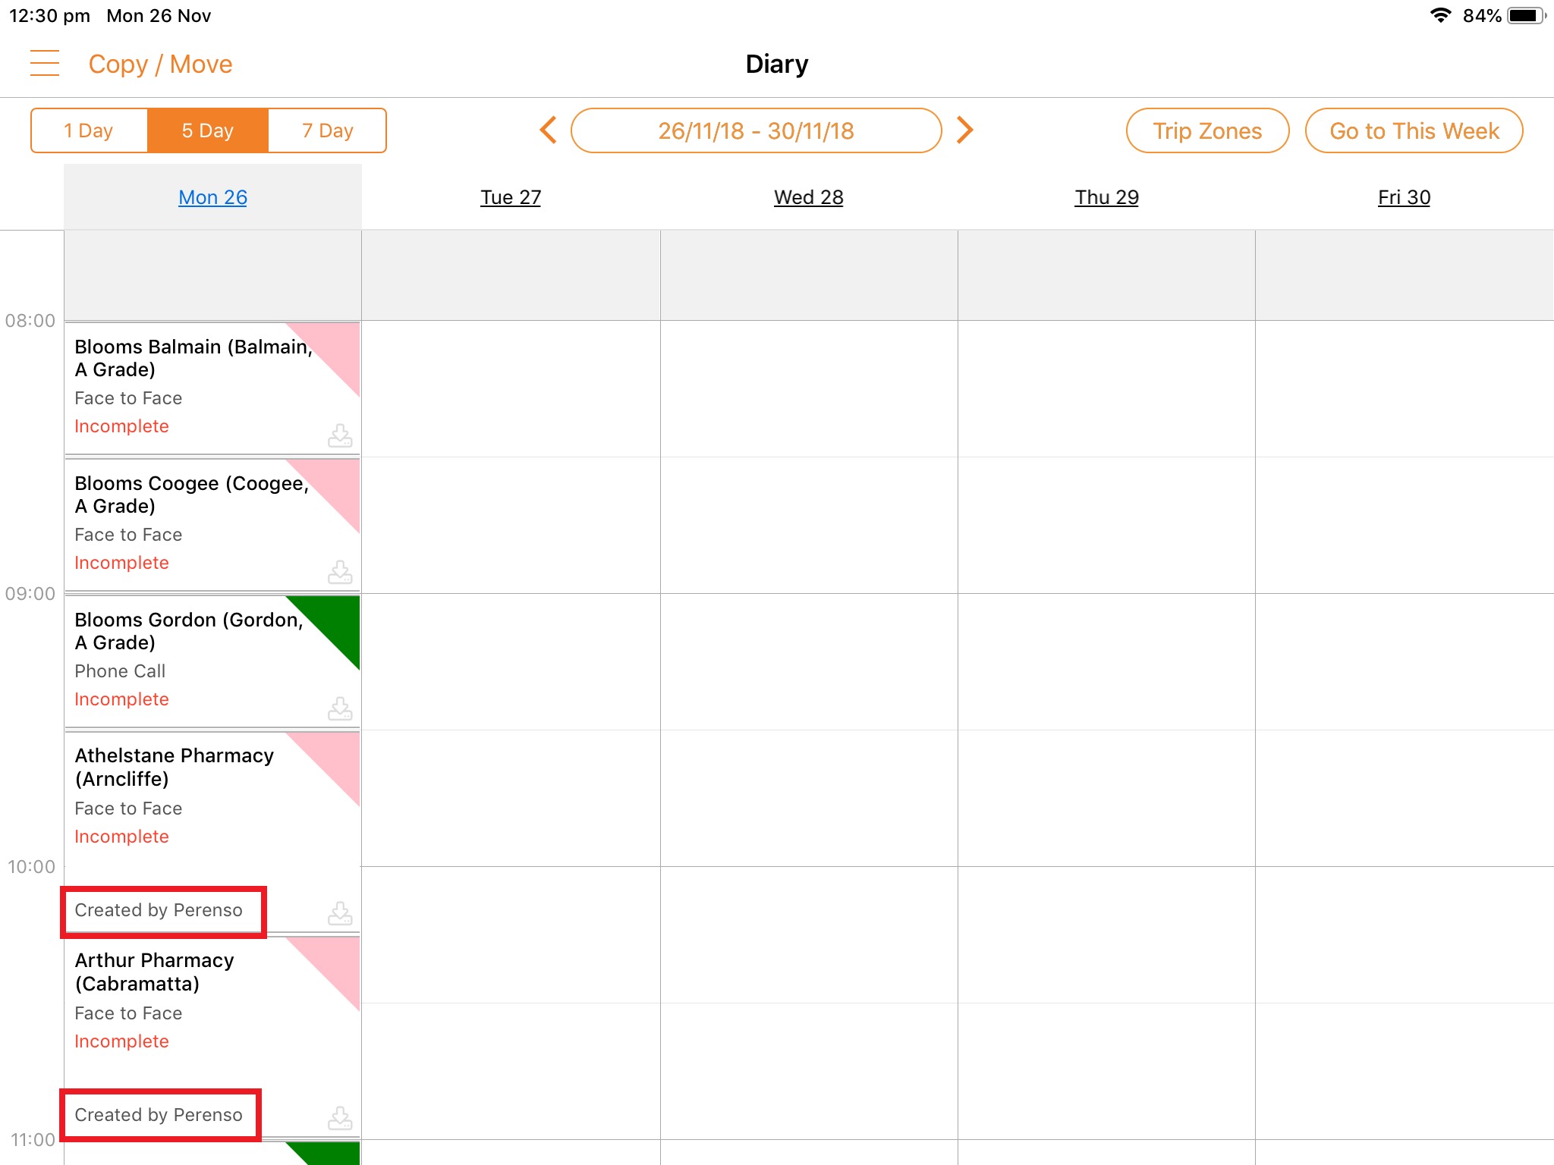Viewport: 1554px width, 1165px height.
Task: Go to previous week with left chevron
Action: tap(548, 130)
